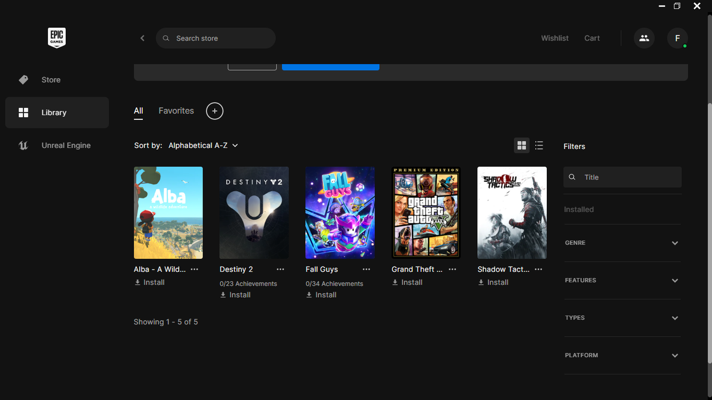This screenshot has width=712, height=400.
Task: Click the outlined button at top banner
Action: click(252, 67)
